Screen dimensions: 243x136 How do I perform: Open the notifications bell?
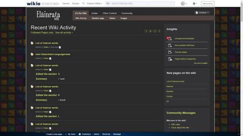click(194, 3)
